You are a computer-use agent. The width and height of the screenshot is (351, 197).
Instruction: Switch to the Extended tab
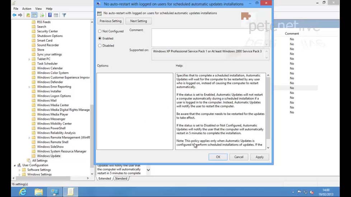[104, 178]
